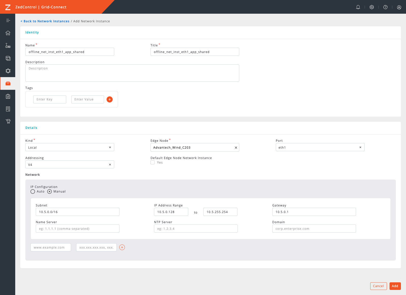This screenshot has height=295, width=406.
Task: Clear the Kind field value Local
Action: tap(110, 147)
